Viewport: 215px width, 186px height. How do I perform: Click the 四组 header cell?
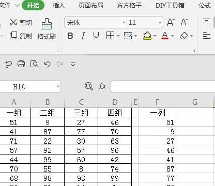click(115, 113)
